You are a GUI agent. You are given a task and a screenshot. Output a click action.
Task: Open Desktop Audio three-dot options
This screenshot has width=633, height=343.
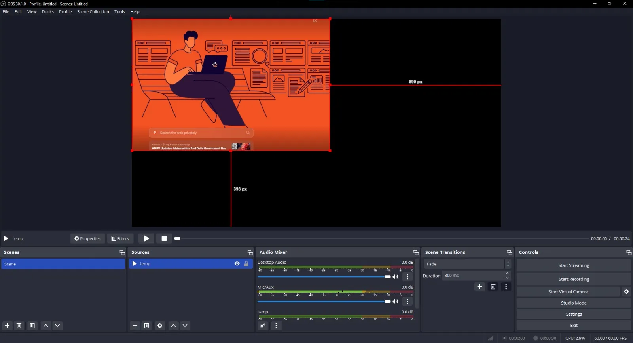pyautogui.click(x=407, y=277)
